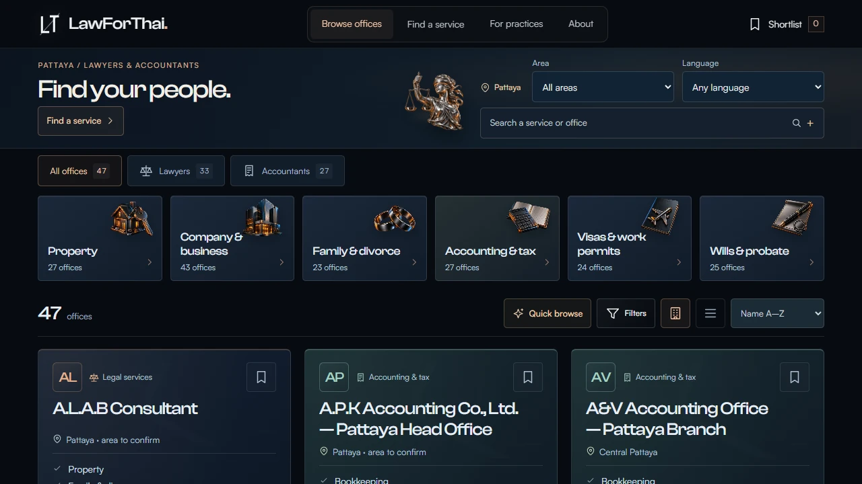Open A&V Accounting Office title link
The image size is (862, 484).
tap(677, 419)
